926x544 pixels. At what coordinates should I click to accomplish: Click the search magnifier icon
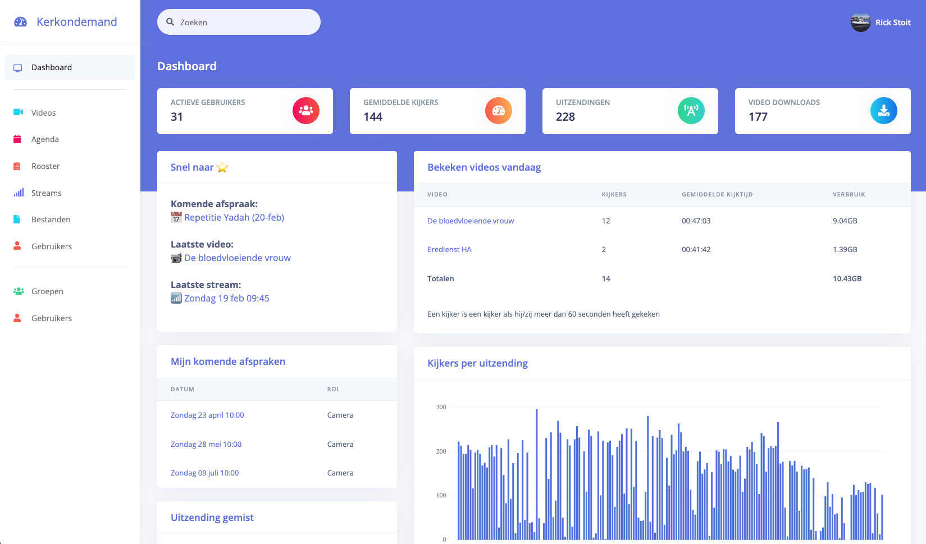coord(170,22)
